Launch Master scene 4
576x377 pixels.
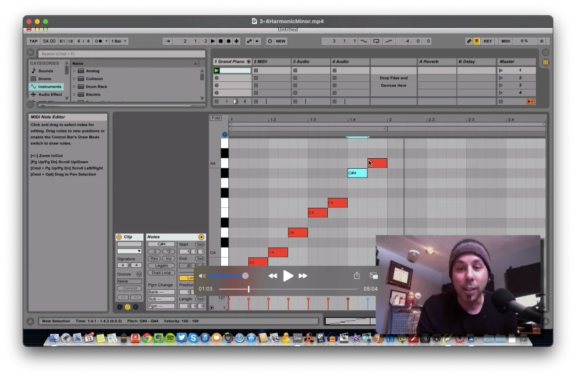501,92
